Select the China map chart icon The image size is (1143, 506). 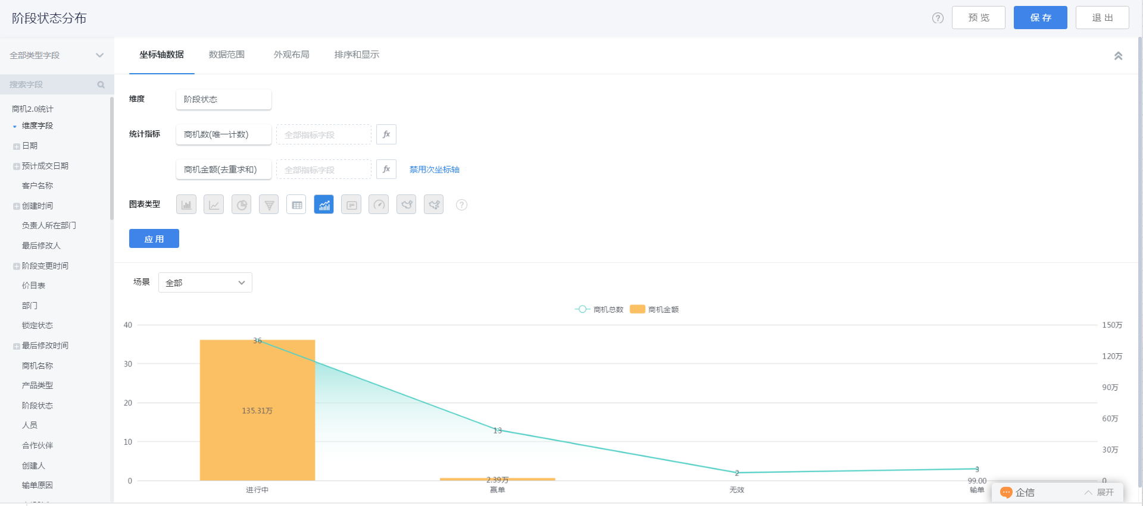(406, 205)
